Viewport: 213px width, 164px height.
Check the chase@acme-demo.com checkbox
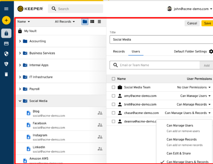pos(114,113)
